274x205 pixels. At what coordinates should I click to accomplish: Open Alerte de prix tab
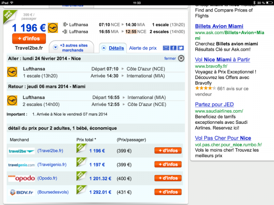[143, 48]
